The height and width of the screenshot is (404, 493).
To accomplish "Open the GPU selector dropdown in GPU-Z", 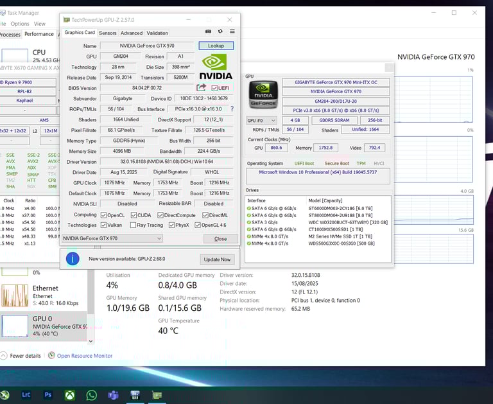I will point(112,238).
